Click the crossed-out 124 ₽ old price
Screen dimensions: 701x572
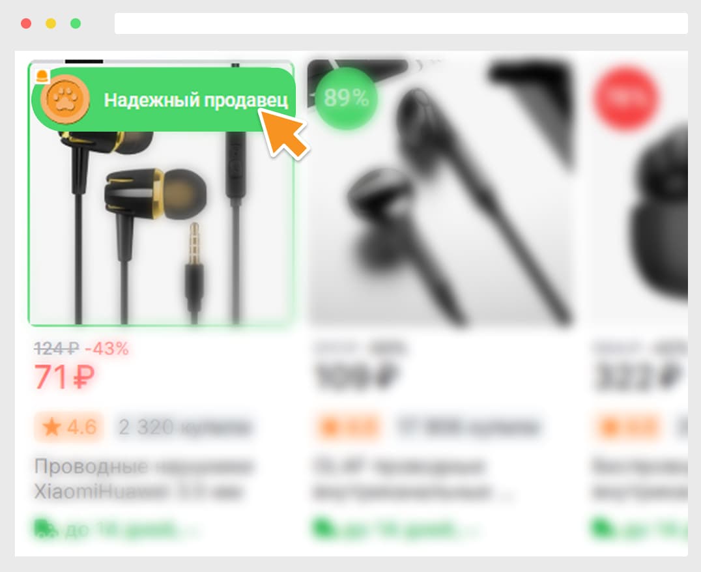(56, 349)
